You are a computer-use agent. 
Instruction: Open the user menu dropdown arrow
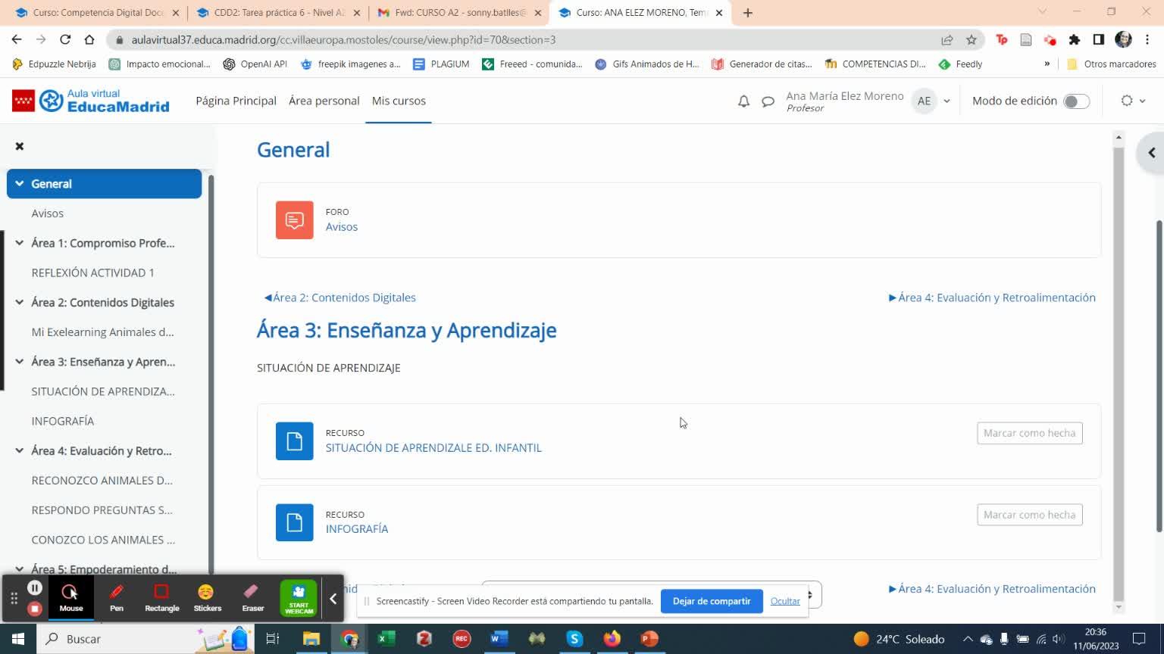pyautogui.click(x=947, y=101)
